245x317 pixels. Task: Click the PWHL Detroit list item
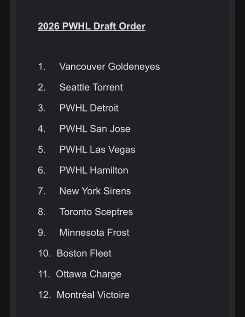(x=89, y=108)
